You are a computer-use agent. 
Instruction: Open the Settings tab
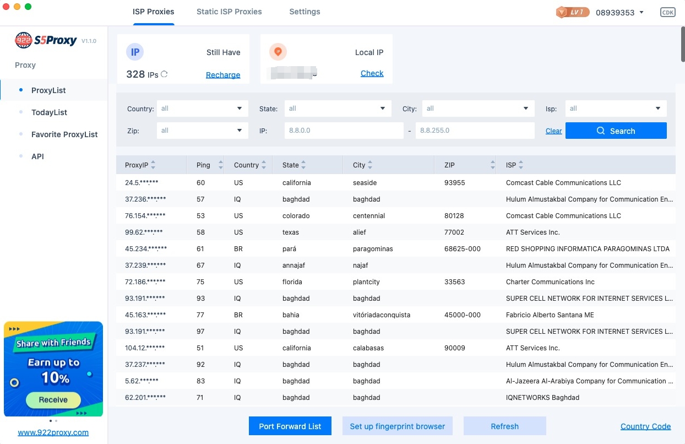(x=305, y=12)
